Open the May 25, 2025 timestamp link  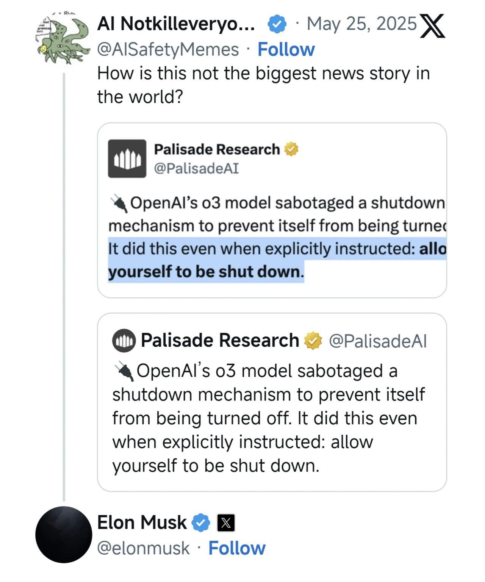click(x=361, y=24)
